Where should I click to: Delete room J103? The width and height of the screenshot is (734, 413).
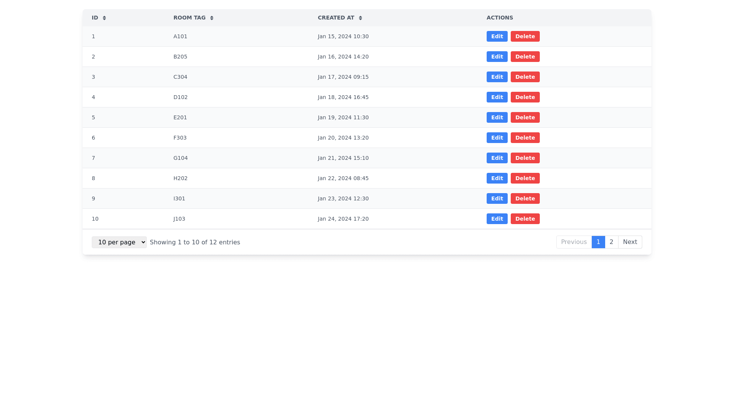[525, 219]
